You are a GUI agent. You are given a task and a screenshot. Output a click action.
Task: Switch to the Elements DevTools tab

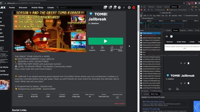pyautogui.click(x=151, y=7)
